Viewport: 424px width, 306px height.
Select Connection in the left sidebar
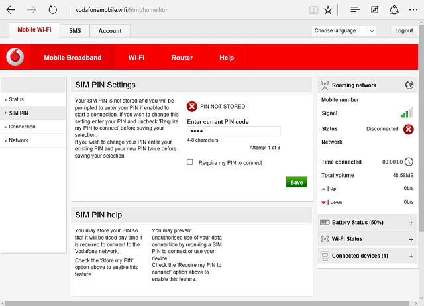[23, 127]
